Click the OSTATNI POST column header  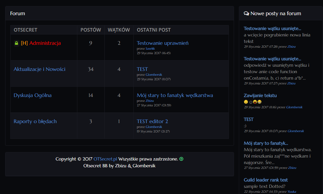[153, 30]
